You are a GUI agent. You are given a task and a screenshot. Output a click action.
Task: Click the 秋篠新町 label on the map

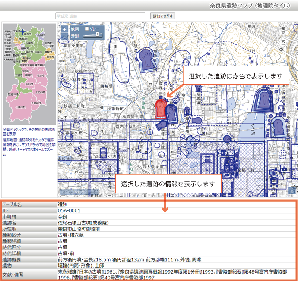point(115,109)
